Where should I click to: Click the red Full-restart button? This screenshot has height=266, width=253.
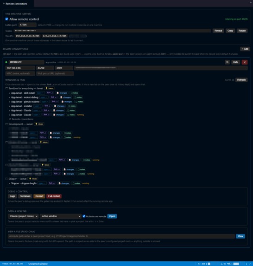pos(54,196)
